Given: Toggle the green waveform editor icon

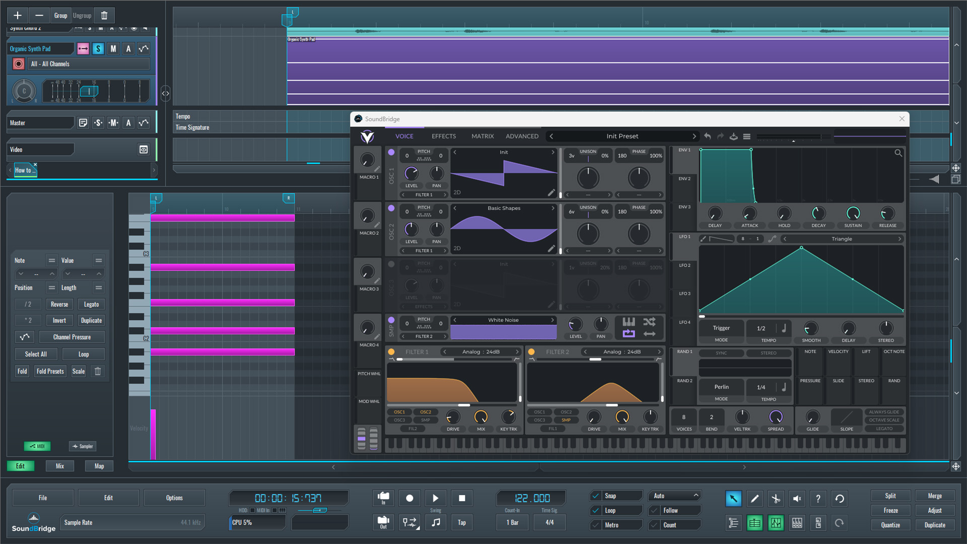Looking at the screenshot, I should (776, 523).
